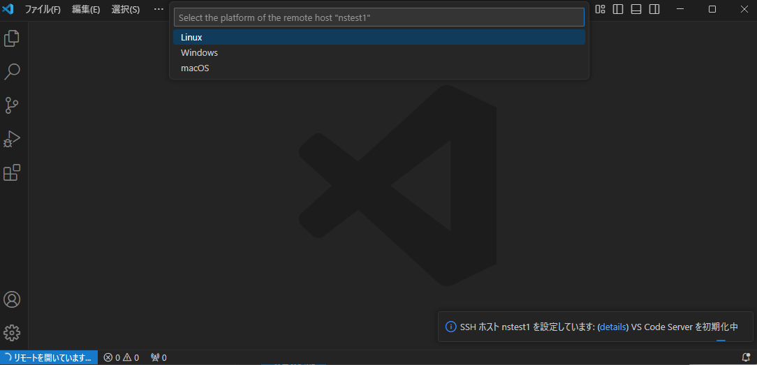Open the 編集(E) menu
757x365 pixels.
(86, 9)
